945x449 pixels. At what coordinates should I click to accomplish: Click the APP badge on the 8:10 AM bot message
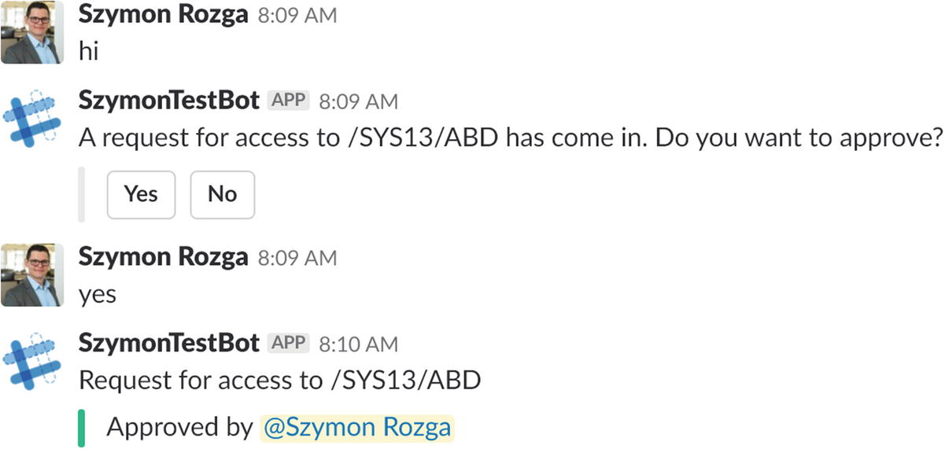pyautogui.click(x=290, y=344)
